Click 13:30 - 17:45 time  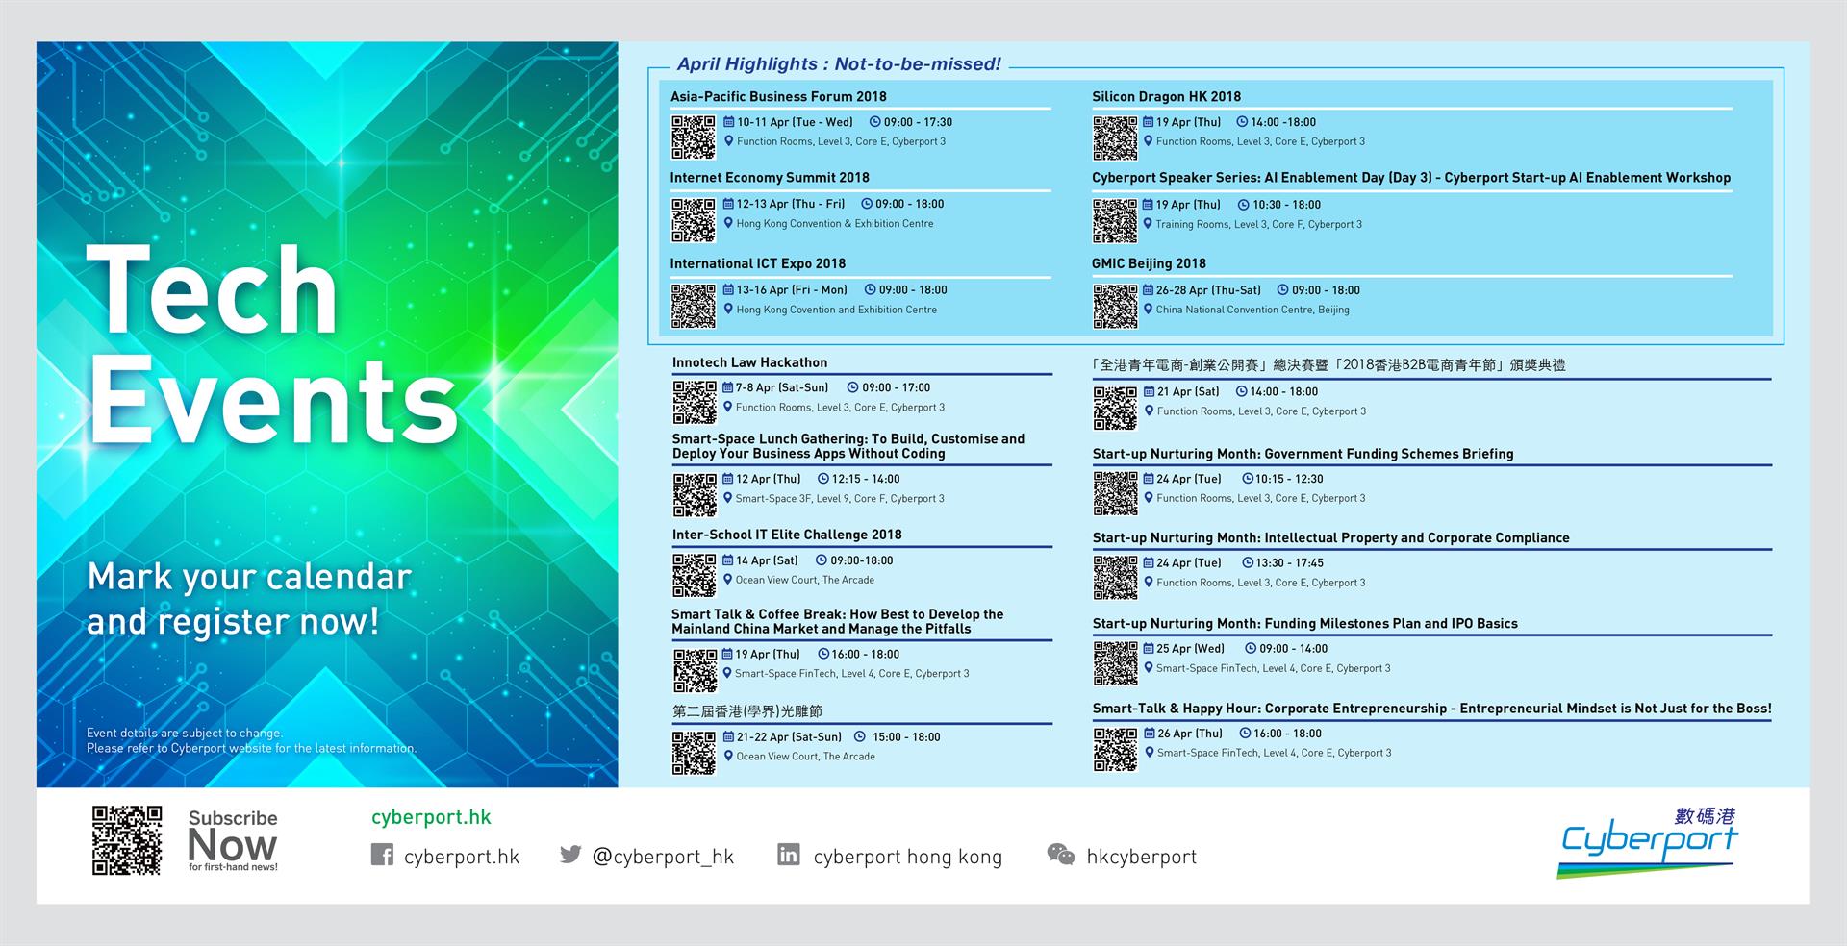pyautogui.click(x=1289, y=563)
